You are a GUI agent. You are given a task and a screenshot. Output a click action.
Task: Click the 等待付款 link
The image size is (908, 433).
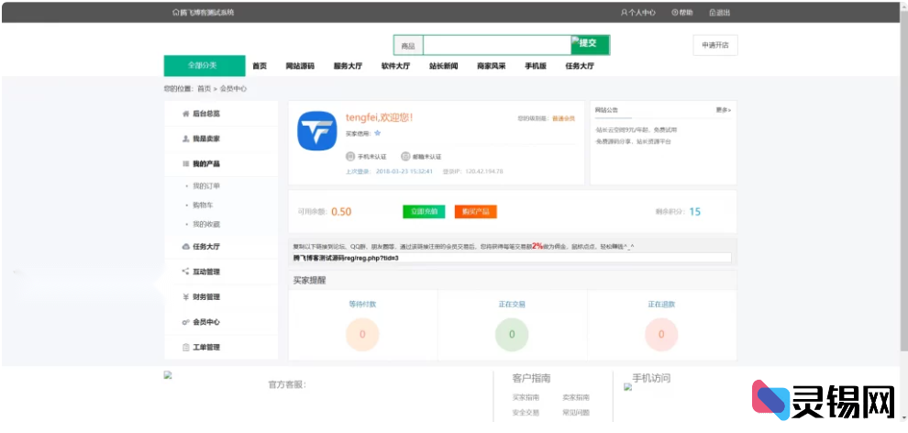[x=362, y=304]
